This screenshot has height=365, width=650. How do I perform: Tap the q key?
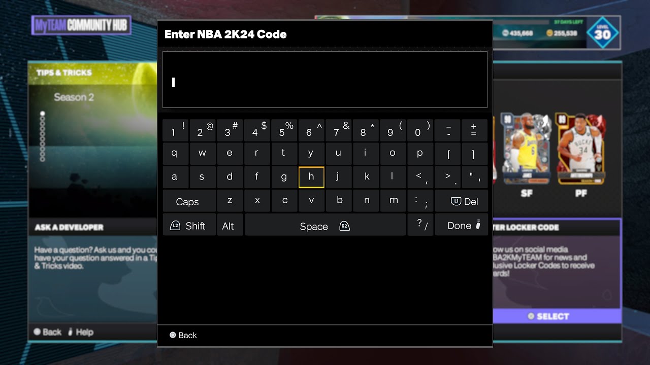pos(175,154)
